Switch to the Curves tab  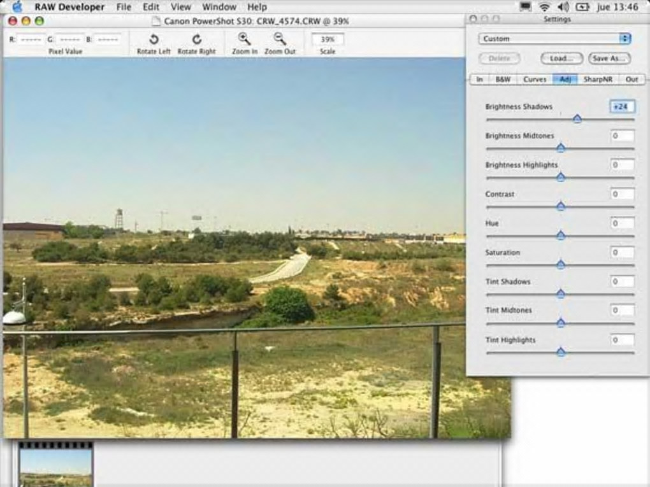pos(535,79)
